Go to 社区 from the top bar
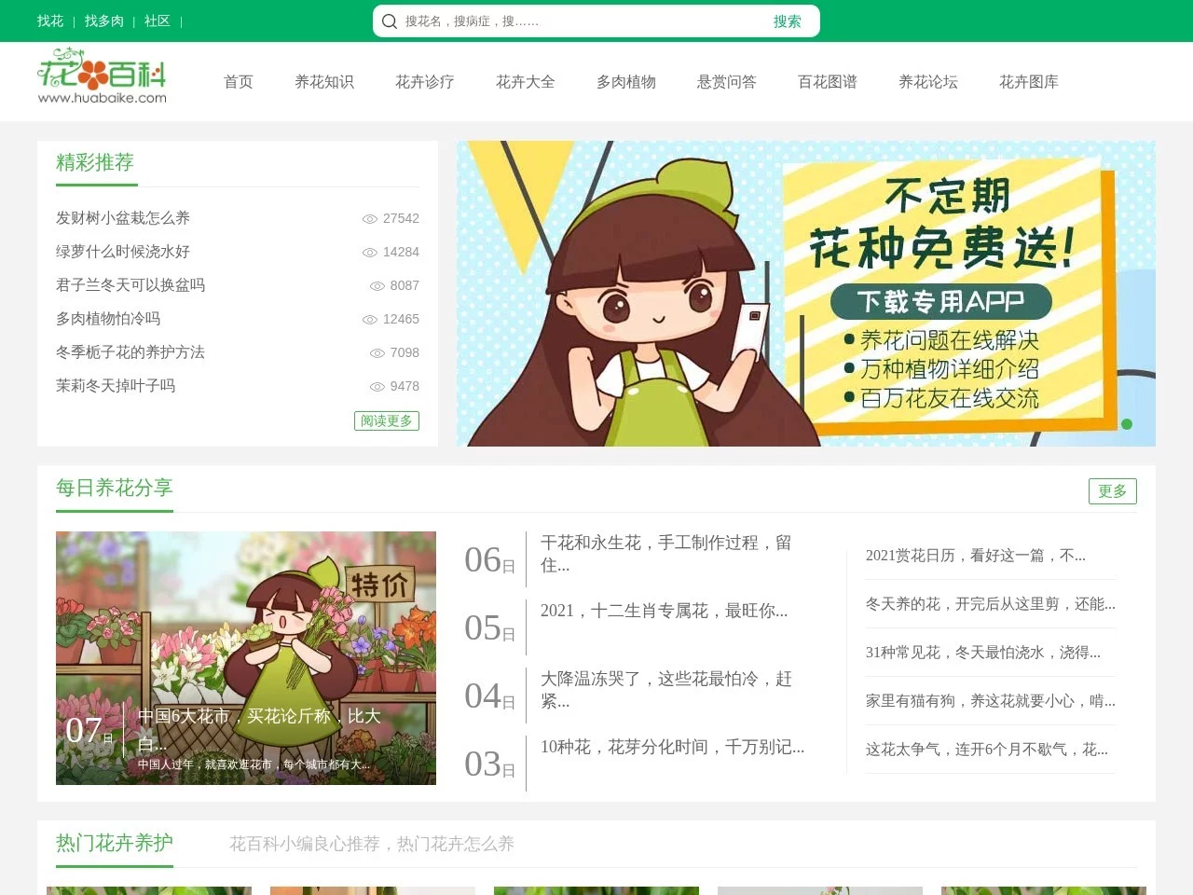 pos(157,21)
